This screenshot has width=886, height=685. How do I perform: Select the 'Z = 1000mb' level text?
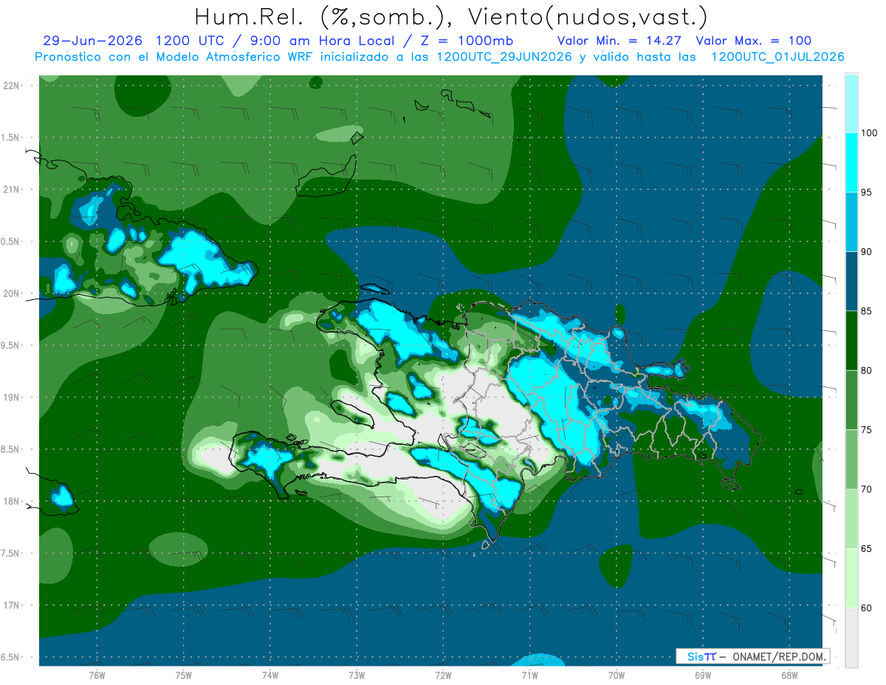tap(469, 41)
